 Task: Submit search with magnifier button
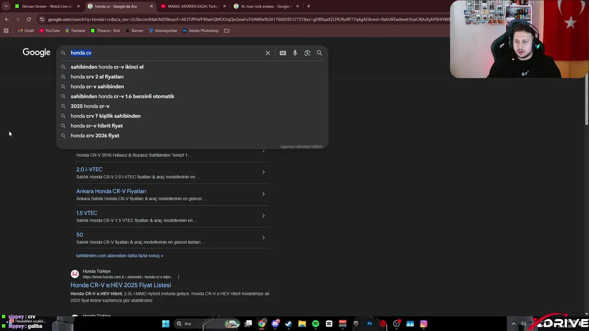click(x=319, y=53)
